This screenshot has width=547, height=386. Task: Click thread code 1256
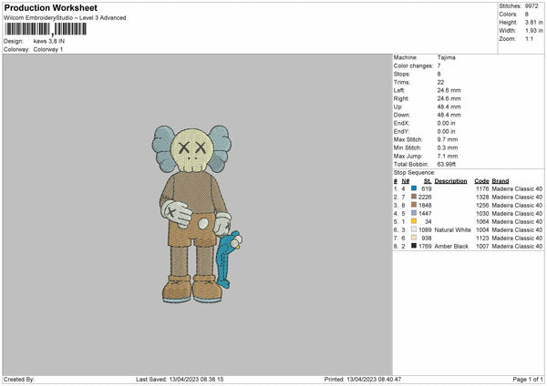pos(482,205)
